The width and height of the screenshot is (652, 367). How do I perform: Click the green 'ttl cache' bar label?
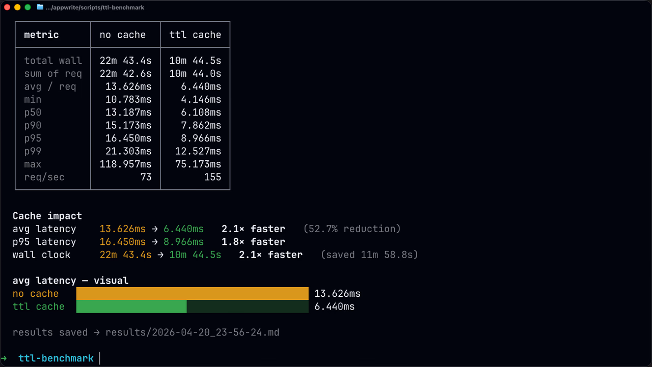[x=39, y=306]
